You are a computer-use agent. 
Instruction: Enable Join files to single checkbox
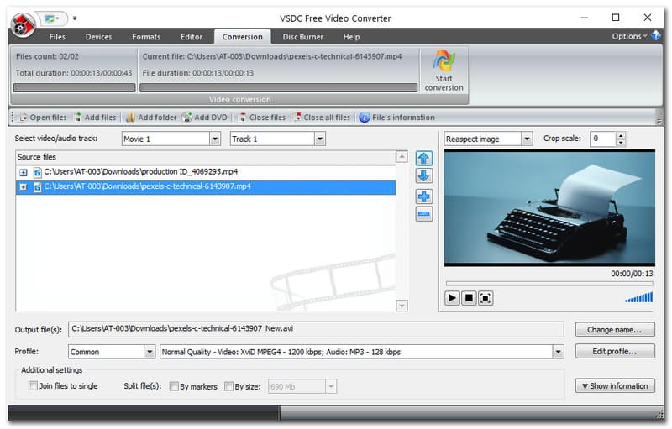click(33, 386)
